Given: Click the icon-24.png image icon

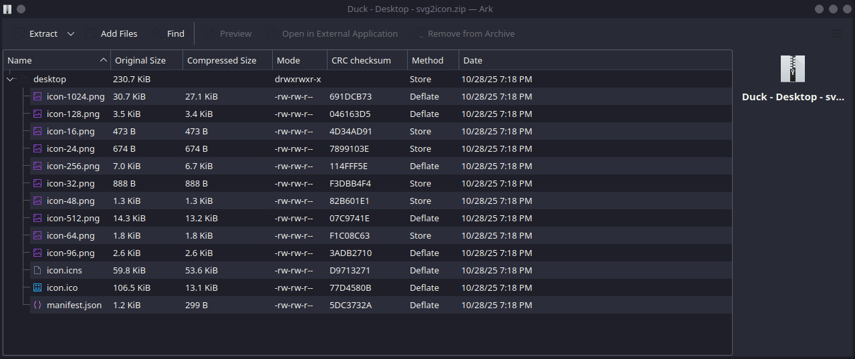Looking at the screenshot, I should click(x=37, y=148).
